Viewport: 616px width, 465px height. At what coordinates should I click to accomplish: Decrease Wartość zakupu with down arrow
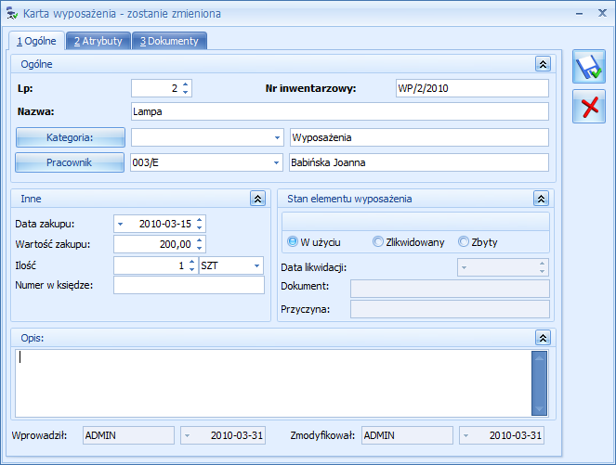(x=200, y=249)
